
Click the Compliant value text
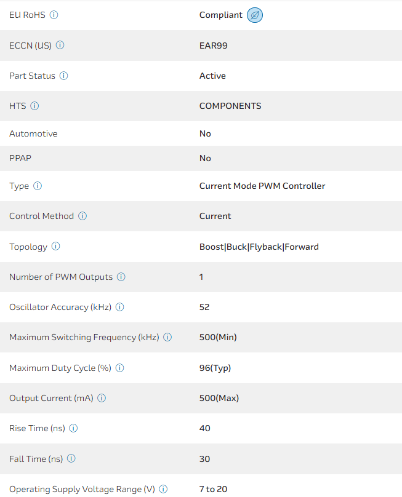[221, 15]
